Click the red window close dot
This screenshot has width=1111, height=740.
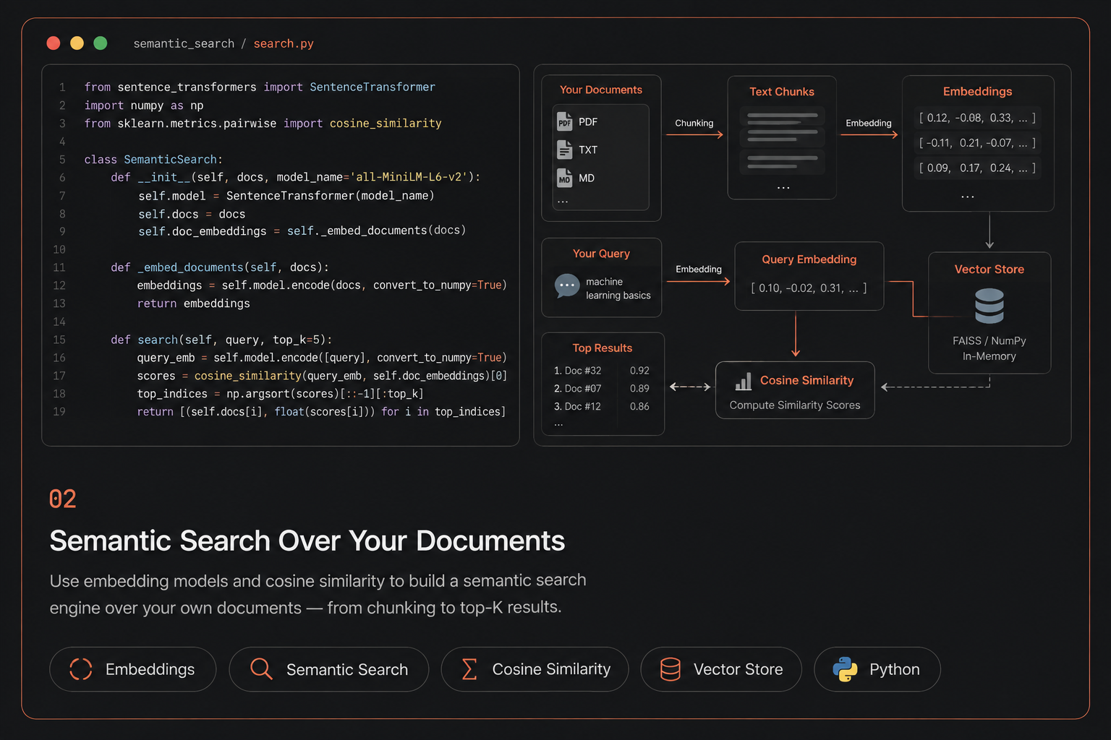(x=54, y=43)
